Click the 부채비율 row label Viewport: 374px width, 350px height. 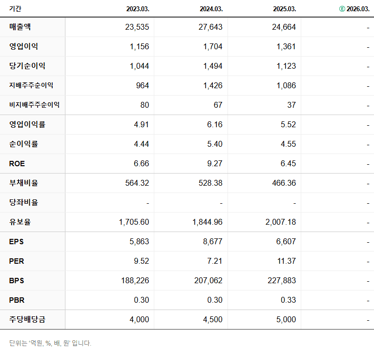[x=23, y=183]
